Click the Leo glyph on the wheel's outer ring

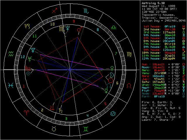click(129, 86)
